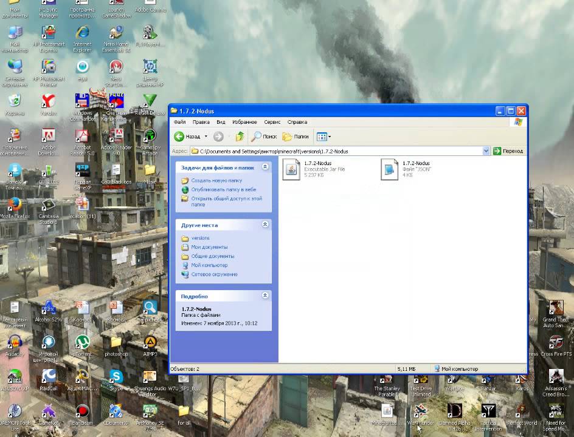The width and height of the screenshot is (574, 437).
Task: Select ReGet Deluxe desktop icon
Action: [x=150, y=105]
